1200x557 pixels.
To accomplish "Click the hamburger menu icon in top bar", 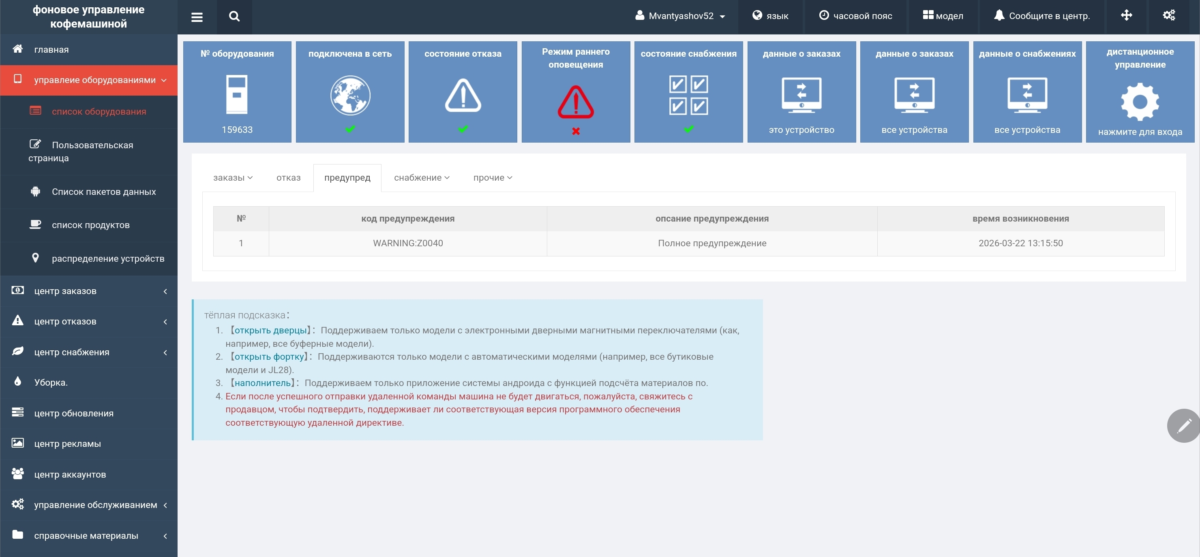I will 197,17.
